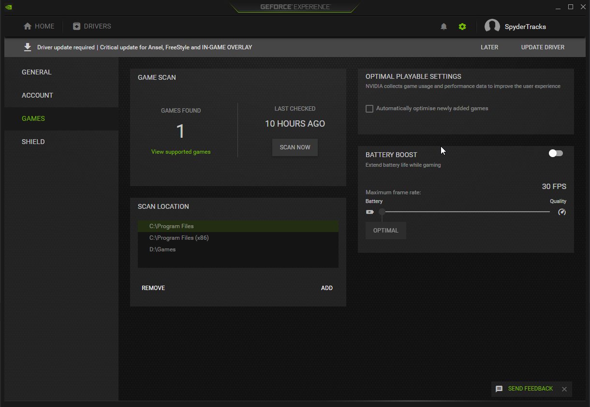Dismiss the Send Feedback popup
The height and width of the screenshot is (407, 590).
564,389
